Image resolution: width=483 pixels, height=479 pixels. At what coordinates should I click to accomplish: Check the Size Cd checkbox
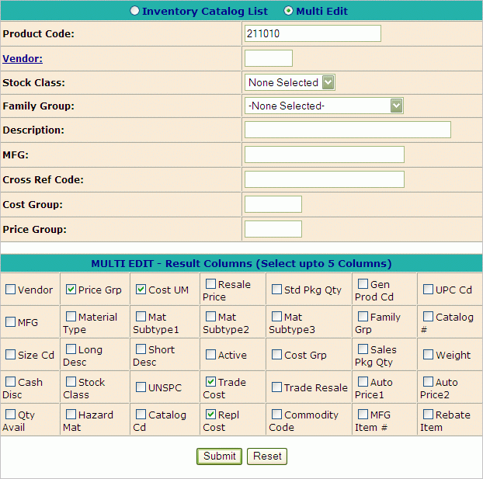pos(10,355)
